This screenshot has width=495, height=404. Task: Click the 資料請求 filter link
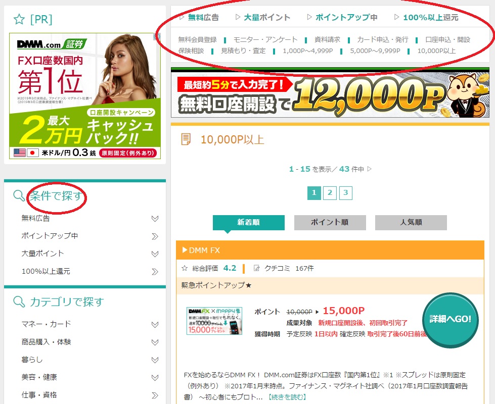[x=327, y=40]
